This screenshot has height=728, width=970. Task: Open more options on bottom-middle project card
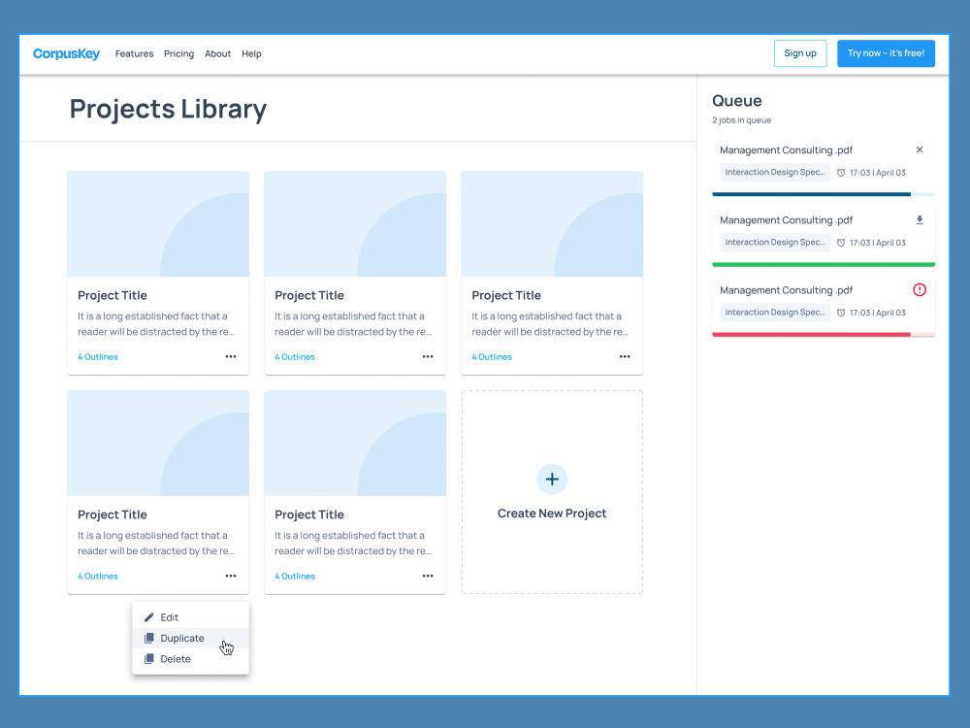pos(428,576)
